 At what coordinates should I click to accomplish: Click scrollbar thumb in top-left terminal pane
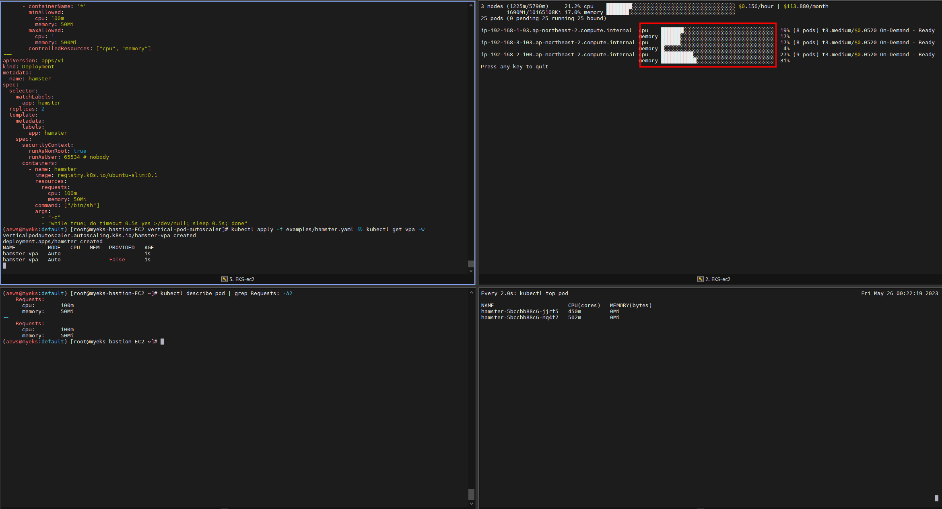pos(471,264)
